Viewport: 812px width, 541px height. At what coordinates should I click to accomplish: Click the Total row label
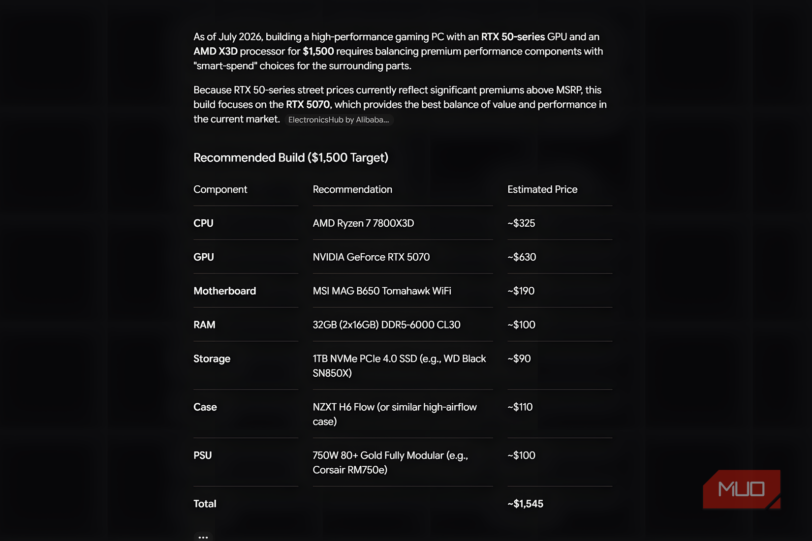[x=205, y=504]
